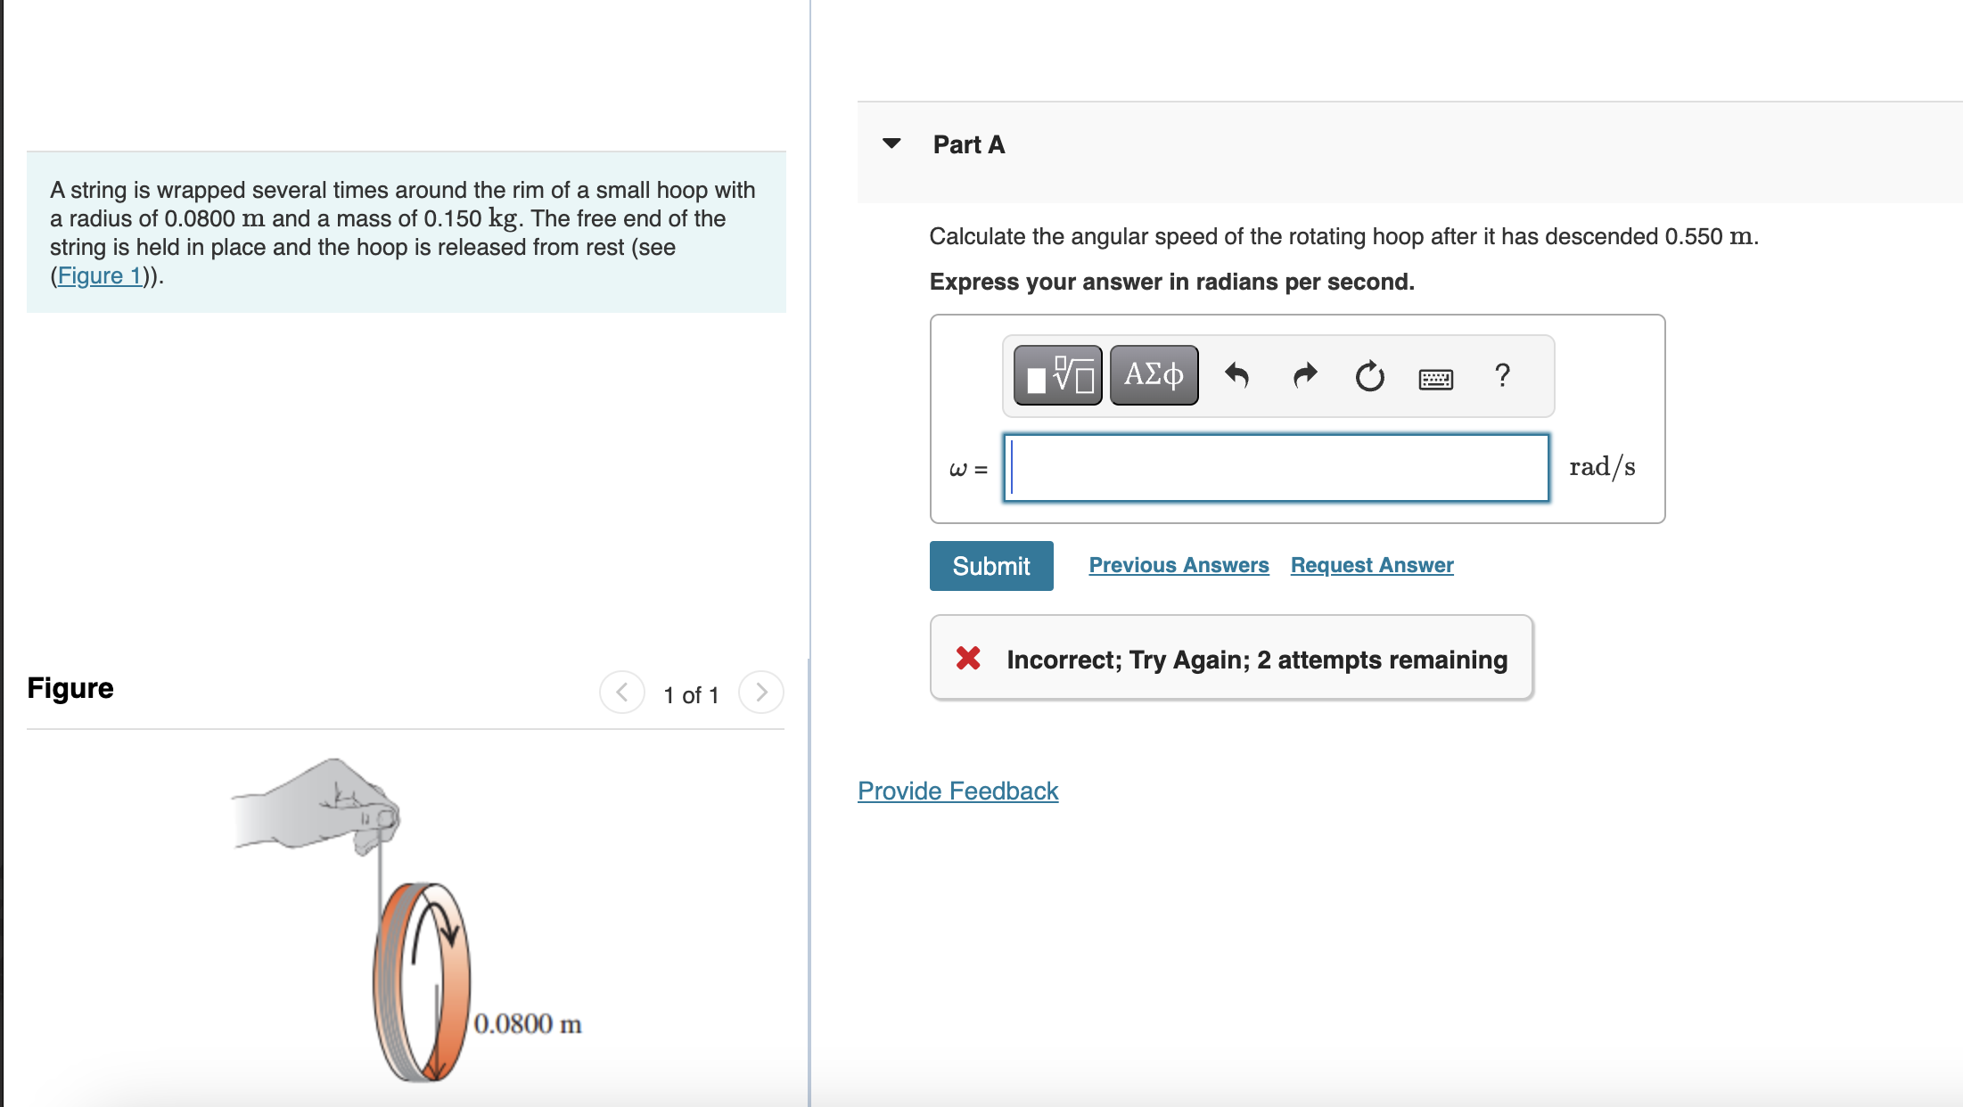Click the next figure chevron arrow
The width and height of the screenshot is (1963, 1107).
[x=760, y=692]
